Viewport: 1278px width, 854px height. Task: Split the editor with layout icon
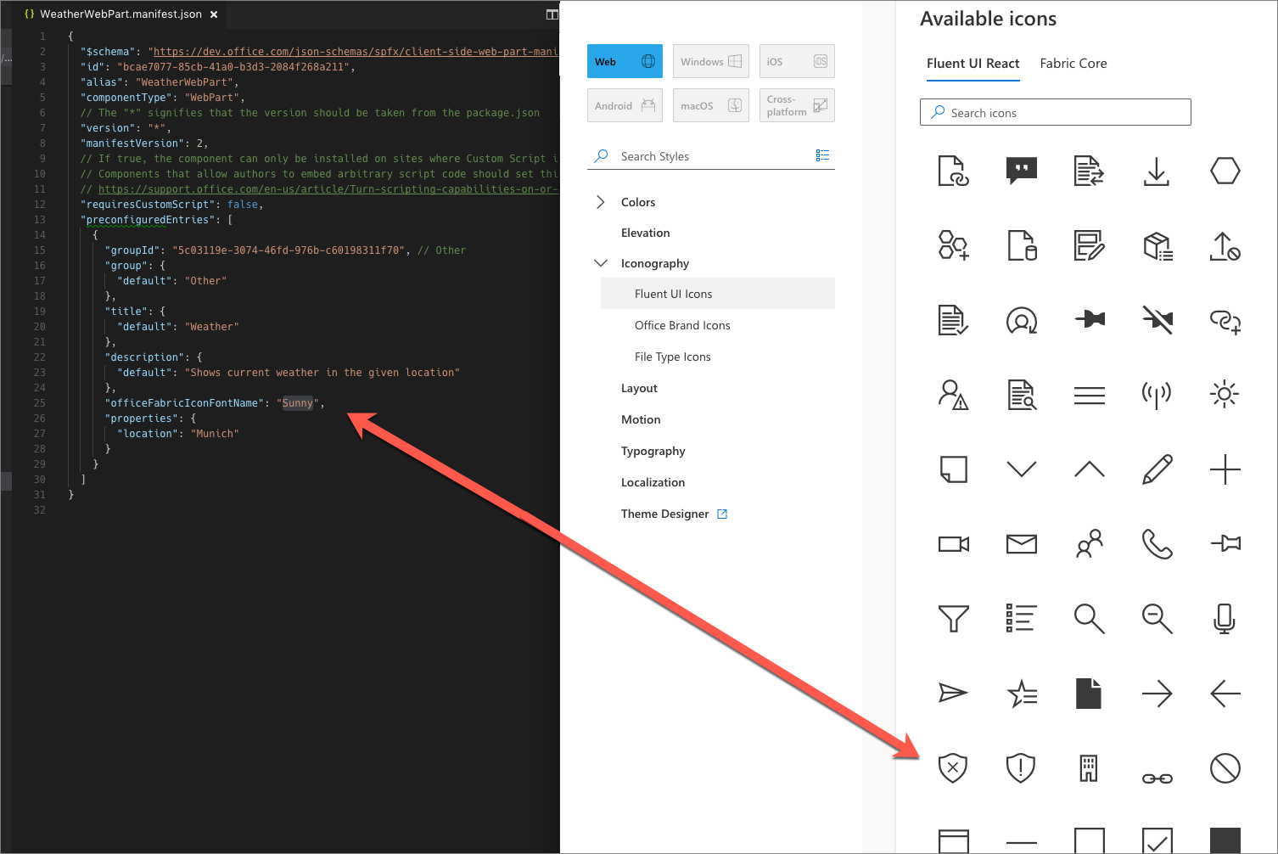click(552, 14)
